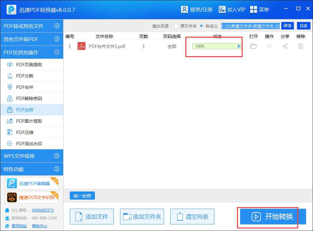Screen dimensions: 313x231
Task: Click the 100% conversion progress bar
Action: click(x=217, y=46)
